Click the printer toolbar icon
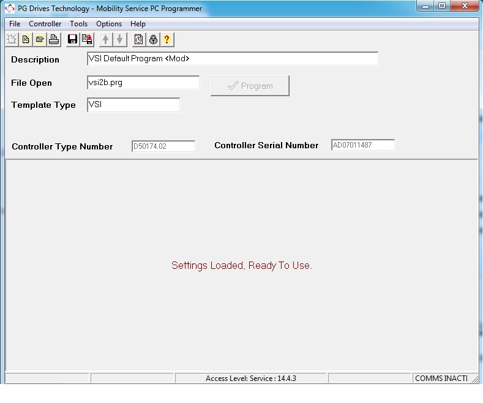Viewport: 483px width, 403px height. (54, 40)
